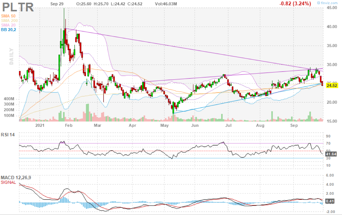Click the Sep 29 date text
Viewport: 342px width, 215px height.
pos(57,4)
